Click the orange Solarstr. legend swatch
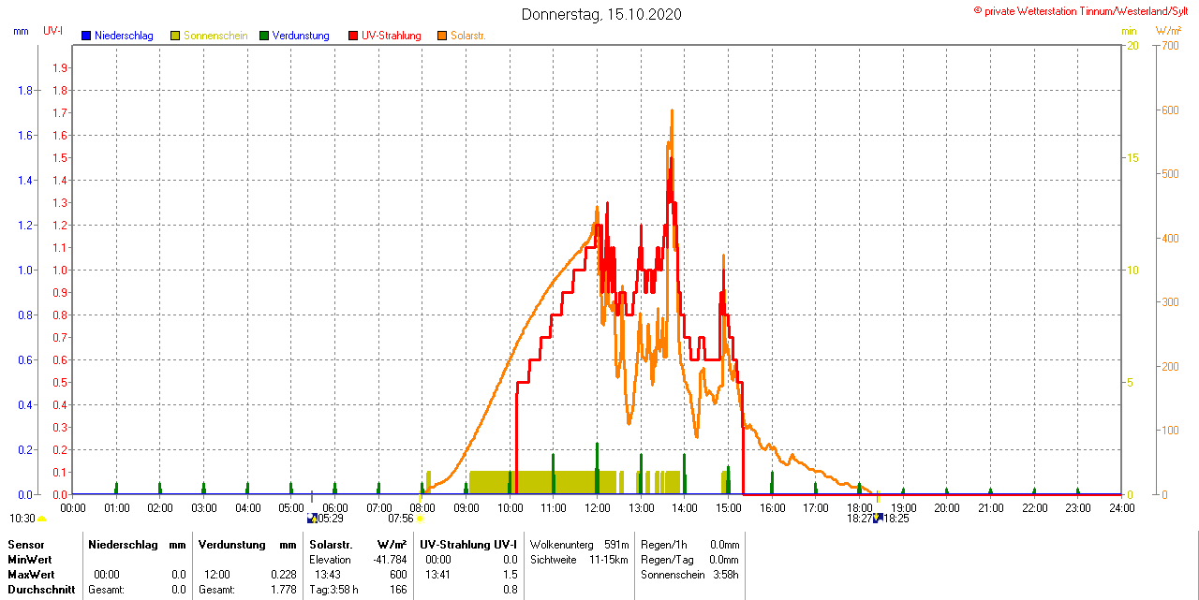Screen dimensions: 1199x600 442,36
